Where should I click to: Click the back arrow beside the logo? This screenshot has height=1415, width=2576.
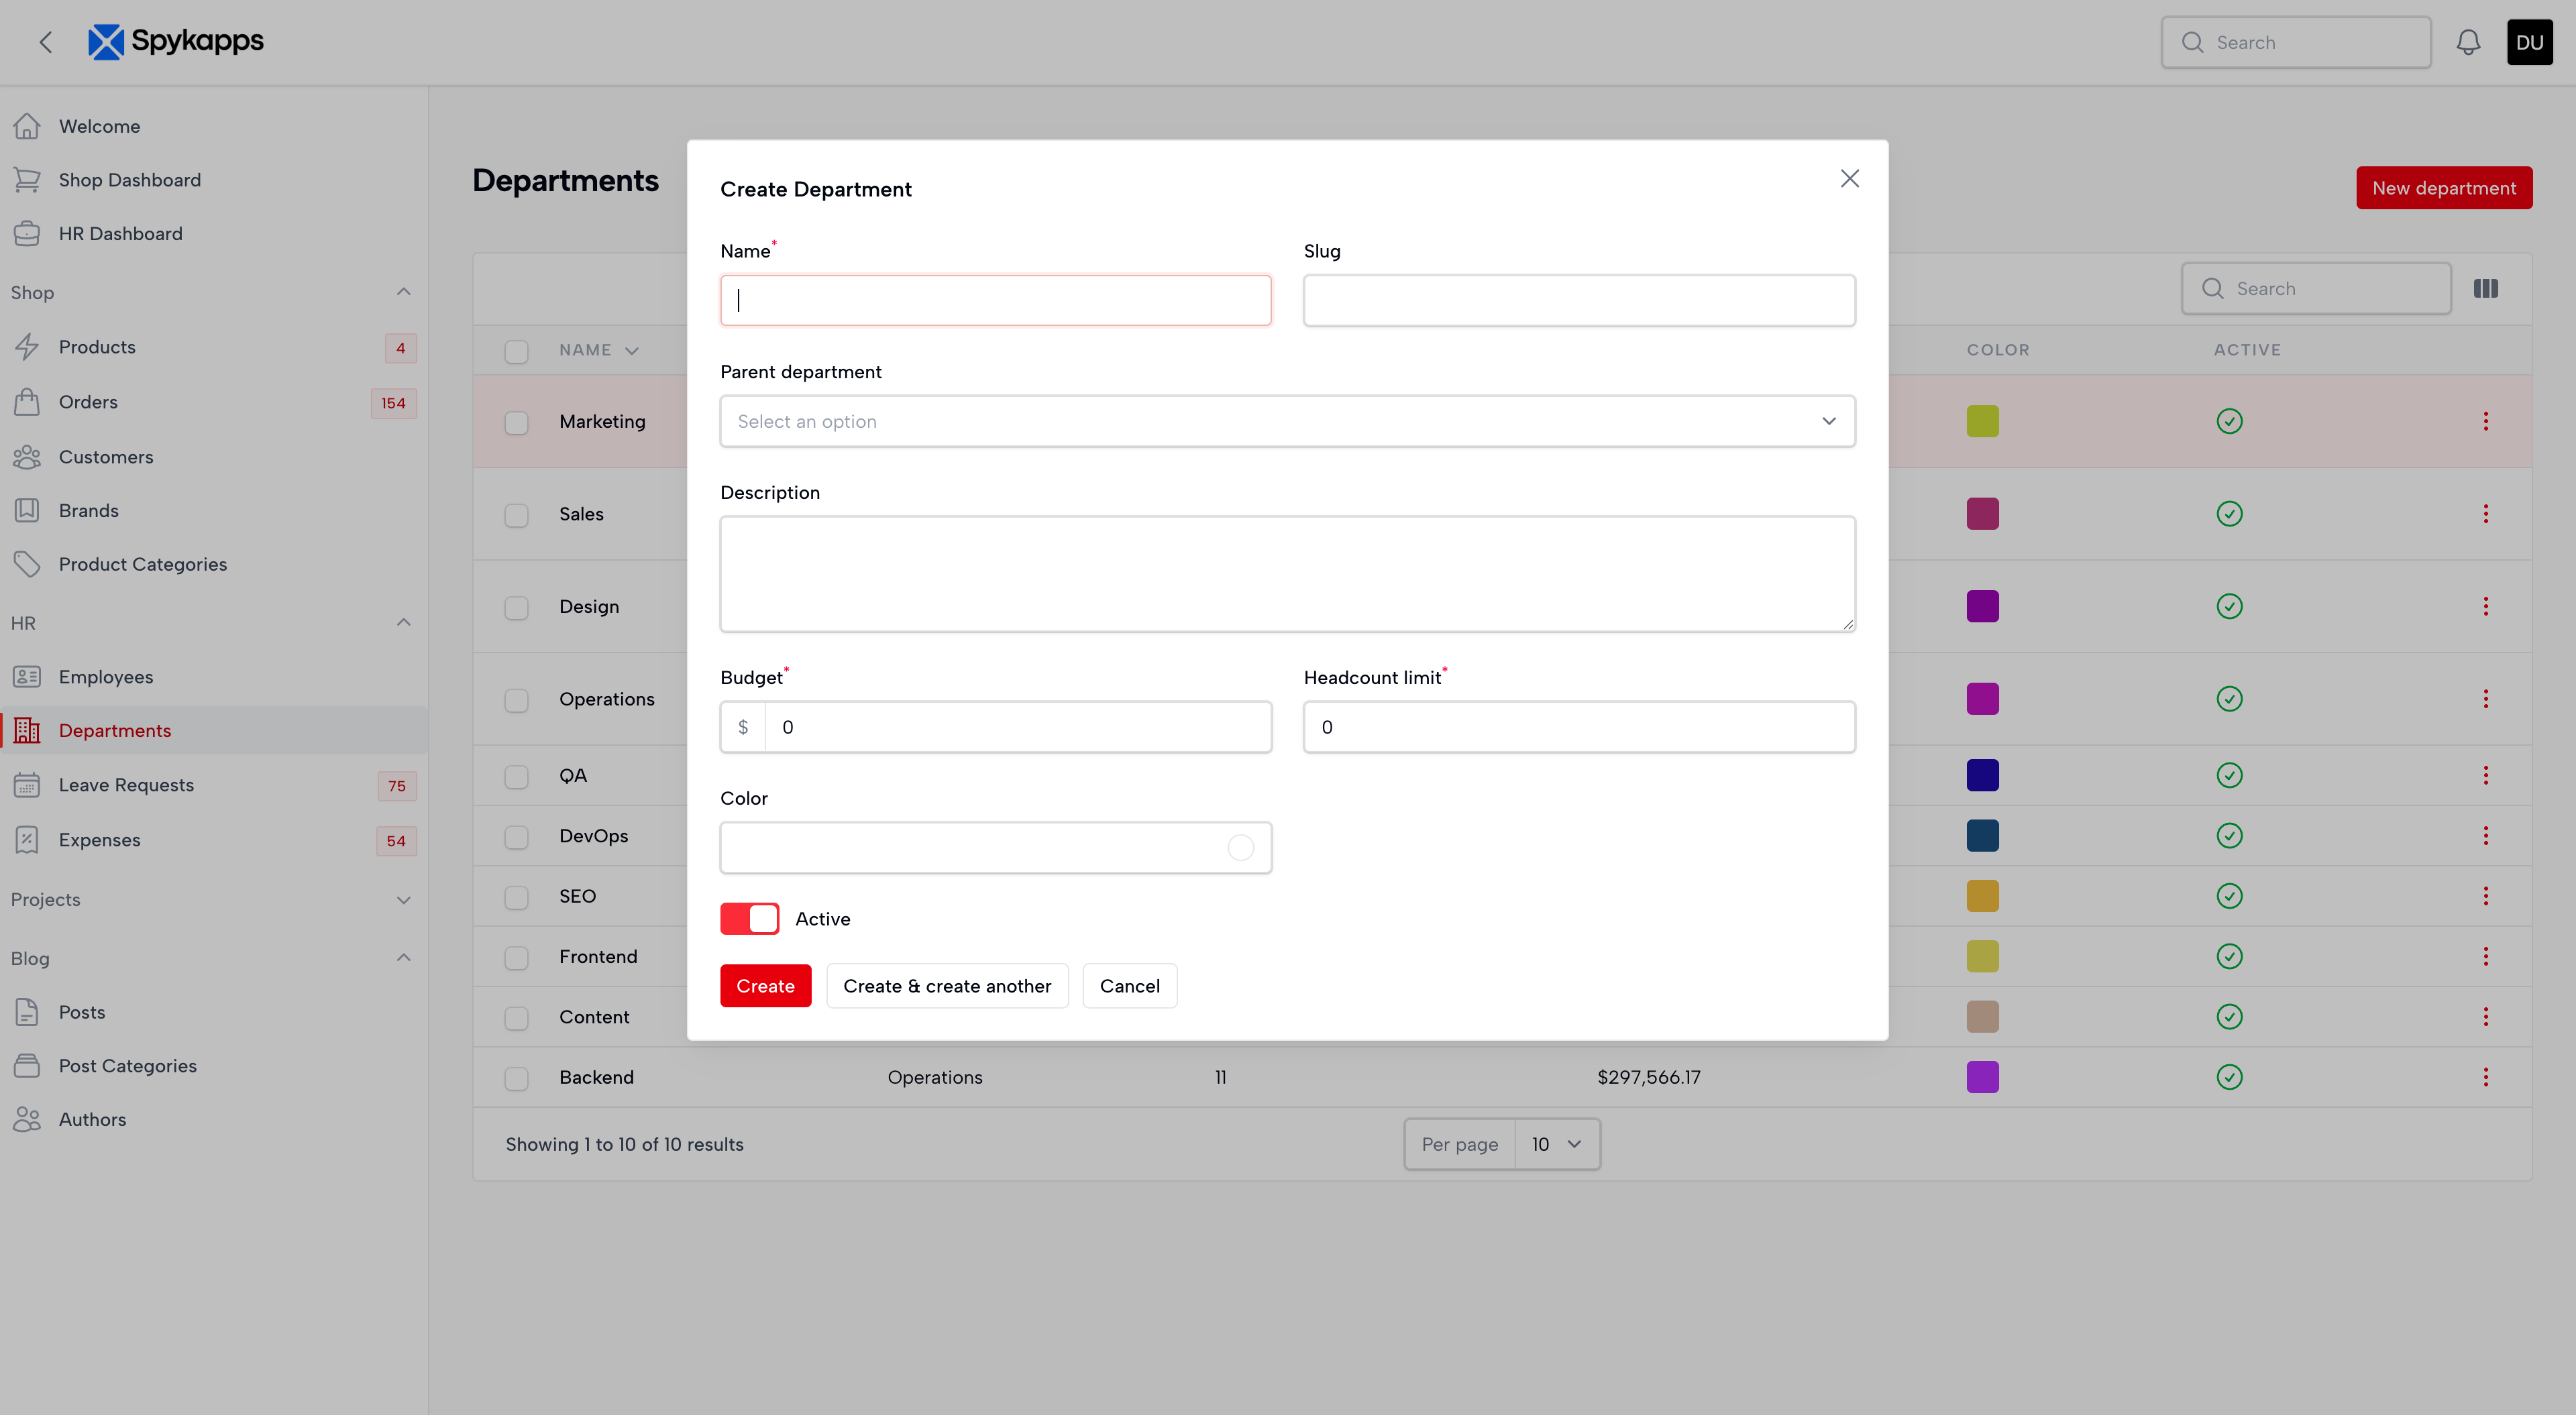46,42
